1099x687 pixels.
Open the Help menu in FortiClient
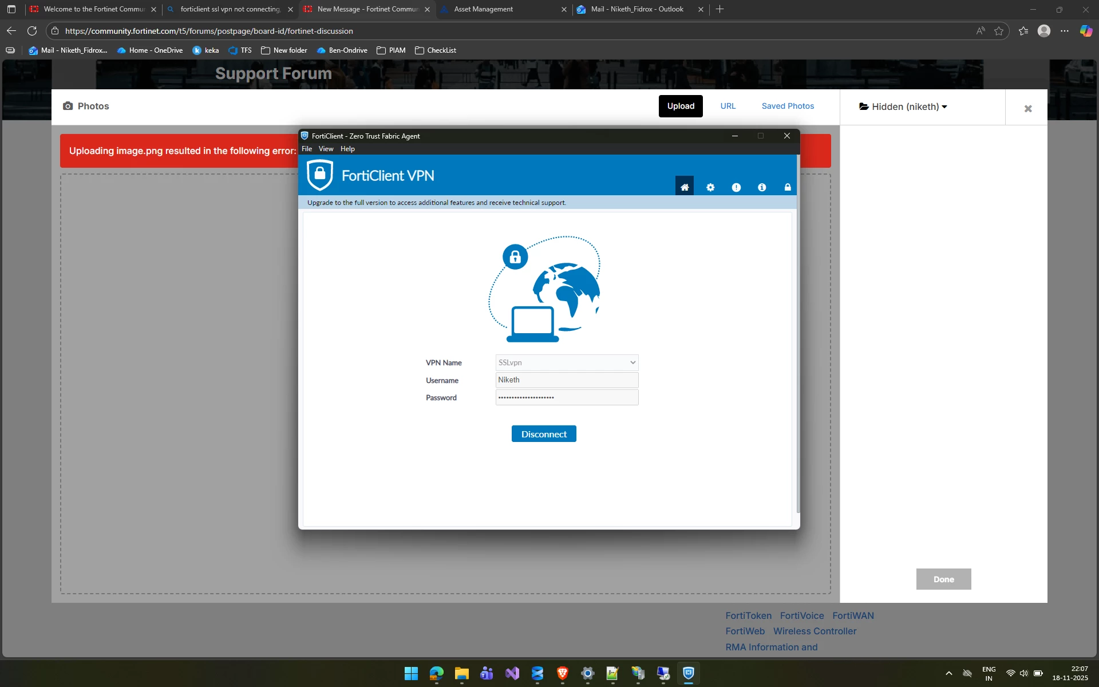[347, 149]
